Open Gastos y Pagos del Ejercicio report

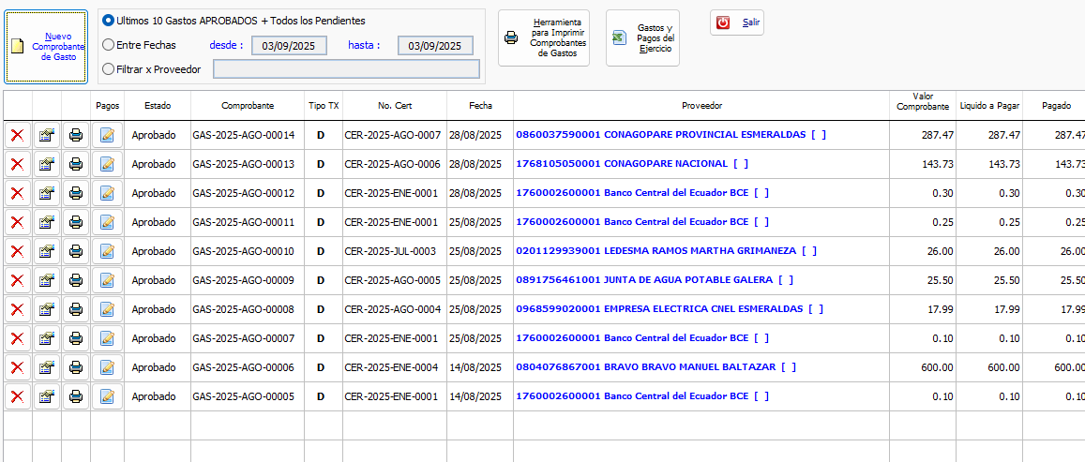coord(642,38)
